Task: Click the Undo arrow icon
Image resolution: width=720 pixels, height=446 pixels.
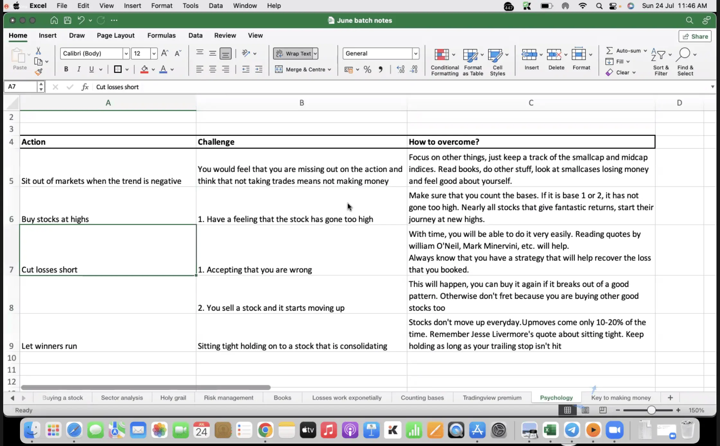Action: click(x=81, y=20)
